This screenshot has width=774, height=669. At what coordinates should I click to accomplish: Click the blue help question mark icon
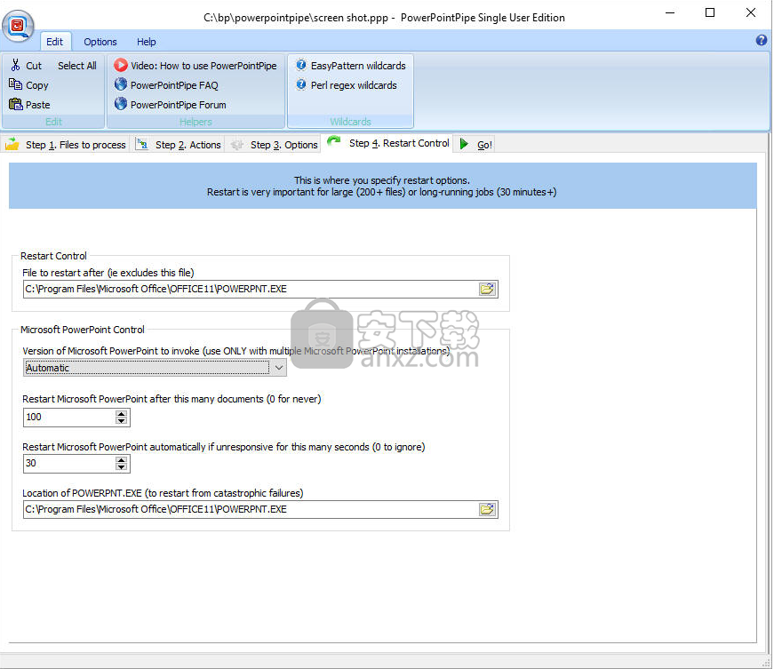762,41
